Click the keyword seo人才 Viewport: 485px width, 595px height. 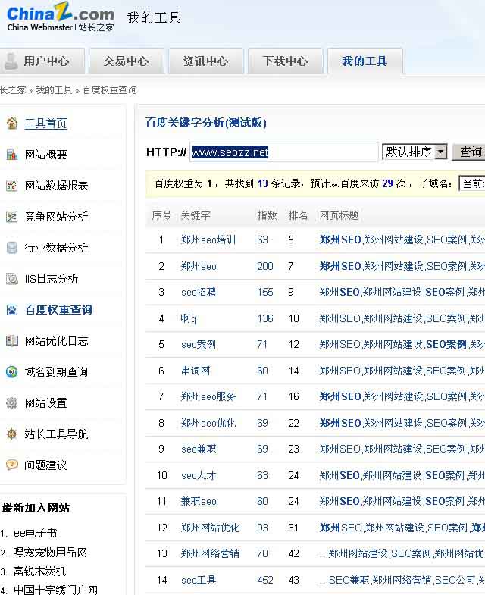click(199, 475)
